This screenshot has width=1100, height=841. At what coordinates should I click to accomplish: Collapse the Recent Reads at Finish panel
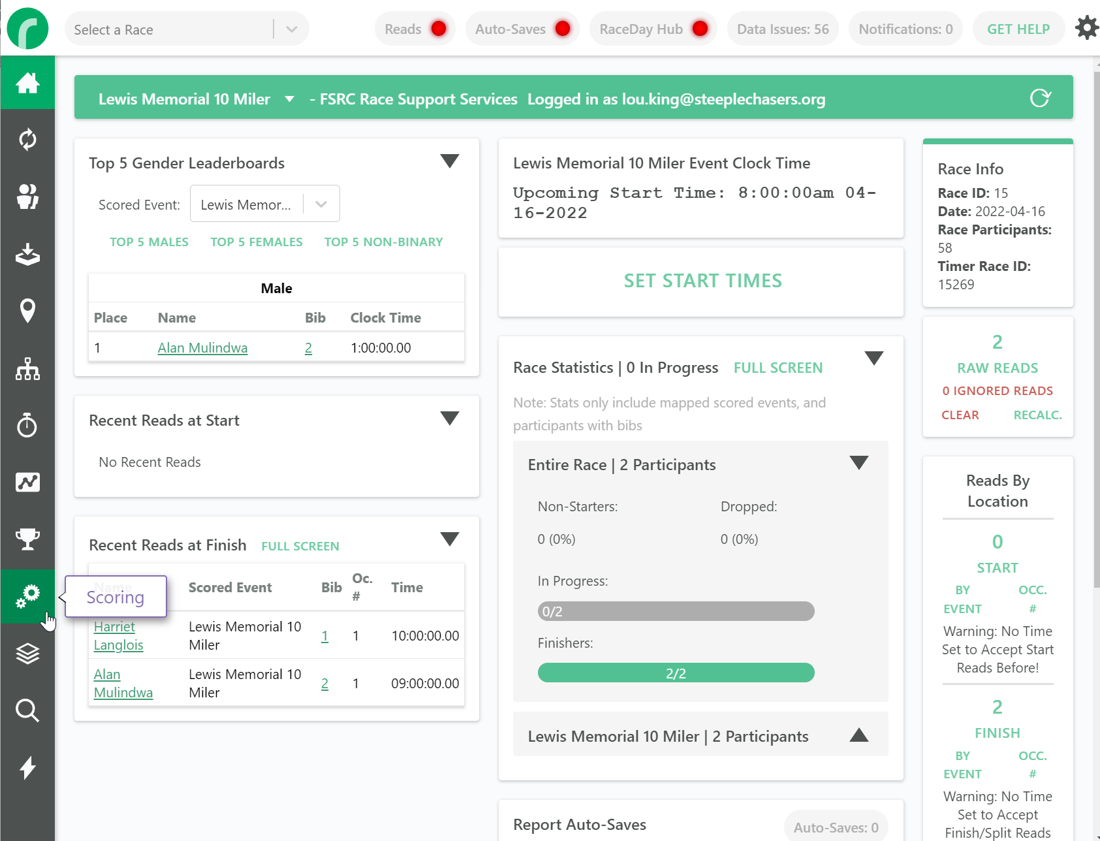(450, 539)
